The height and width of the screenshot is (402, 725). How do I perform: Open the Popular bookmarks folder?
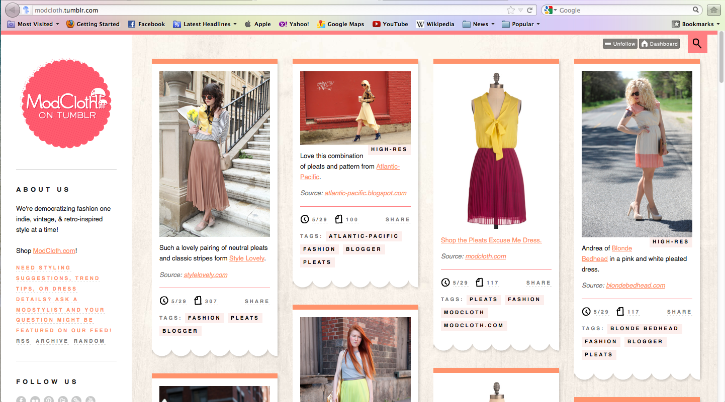[x=521, y=24]
